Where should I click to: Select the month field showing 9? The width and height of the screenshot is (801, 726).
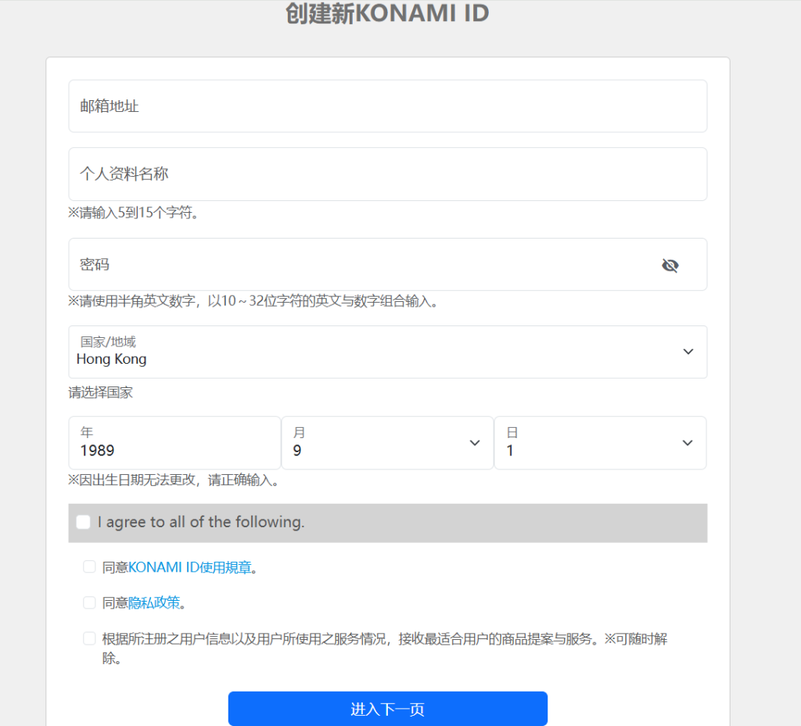click(387, 443)
